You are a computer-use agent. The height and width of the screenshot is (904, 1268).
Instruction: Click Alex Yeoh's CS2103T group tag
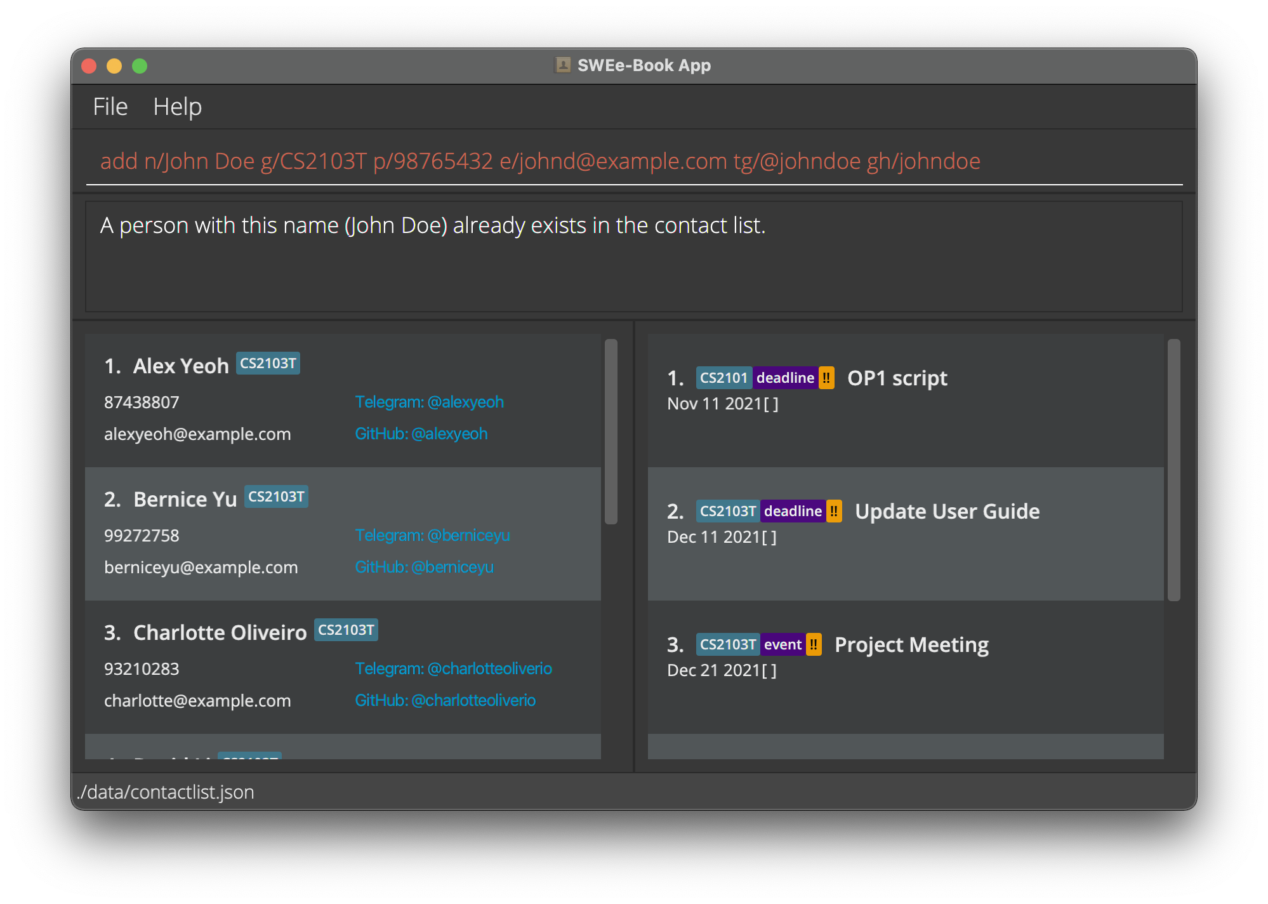(268, 364)
